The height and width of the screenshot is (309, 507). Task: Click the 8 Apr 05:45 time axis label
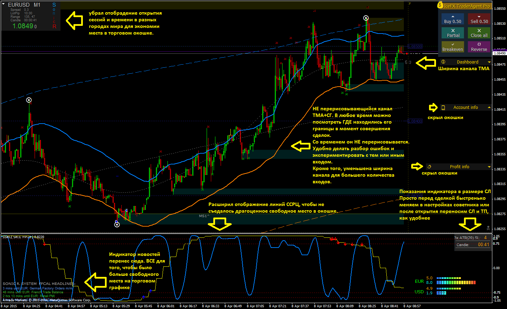[x=144, y=306]
